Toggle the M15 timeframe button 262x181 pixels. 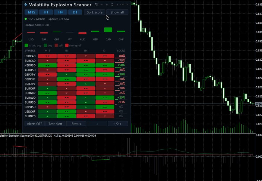(31, 12)
